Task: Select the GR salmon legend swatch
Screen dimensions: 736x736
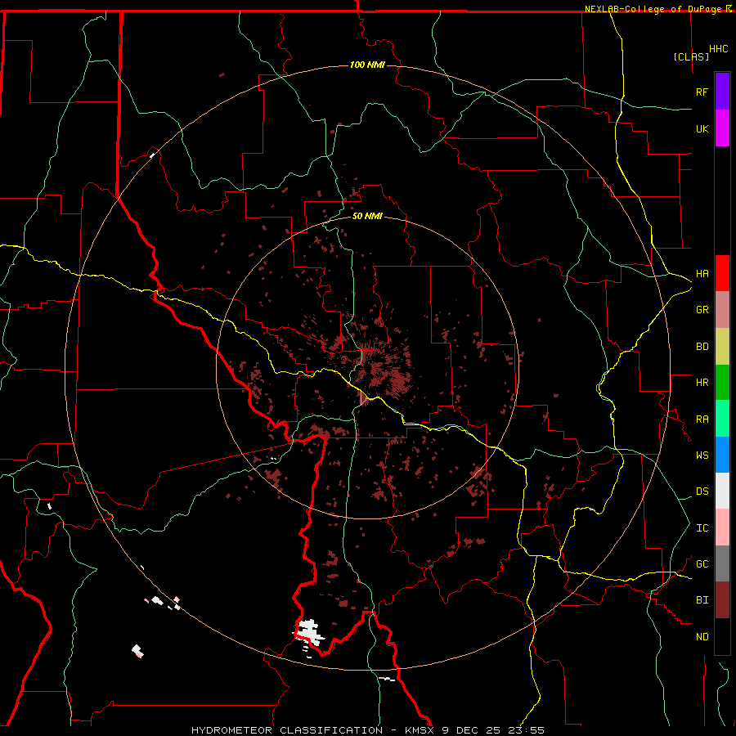Action: click(x=722, y=310)
